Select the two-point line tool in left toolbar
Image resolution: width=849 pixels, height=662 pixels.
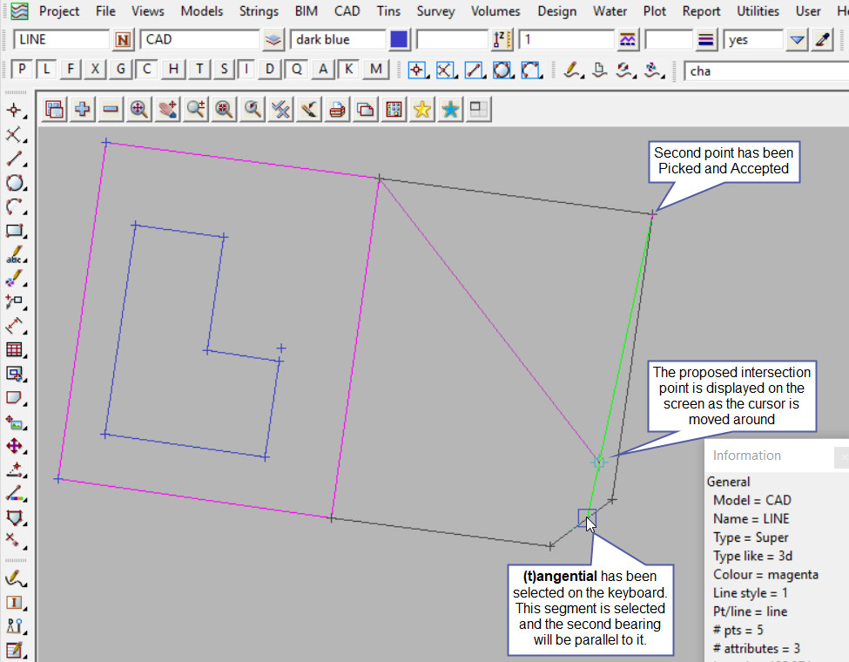click(14, 159)
